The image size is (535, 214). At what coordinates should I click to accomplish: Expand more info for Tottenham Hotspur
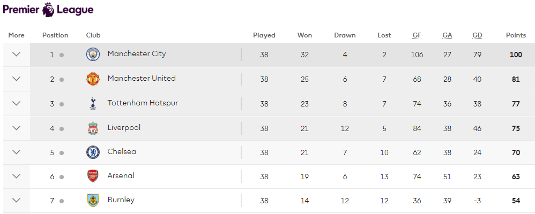tap(17, 103)
